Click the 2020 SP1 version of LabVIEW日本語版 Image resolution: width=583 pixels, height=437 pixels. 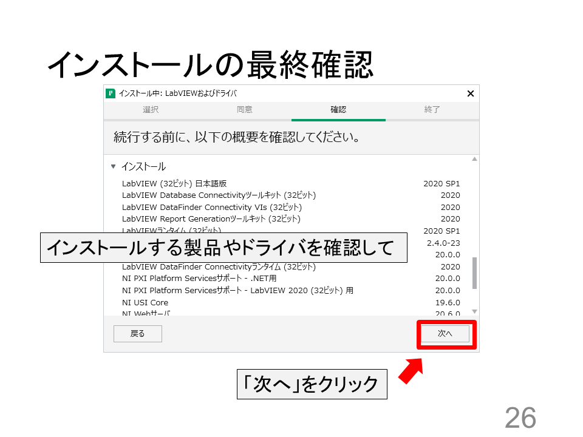click(442, 183)
